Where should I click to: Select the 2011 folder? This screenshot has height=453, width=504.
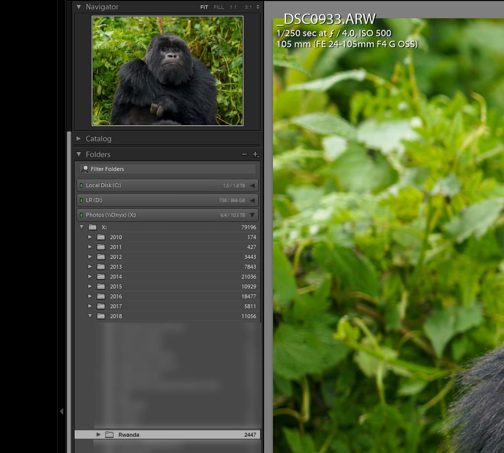167,247
